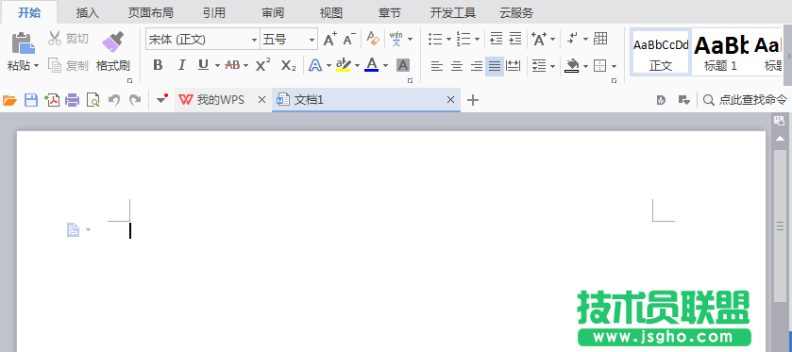Click the printer icon in quick toolbar

[x=73, y=100]
